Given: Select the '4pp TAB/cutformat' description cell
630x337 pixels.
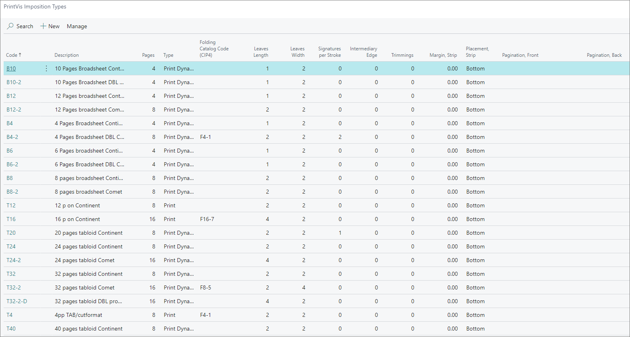Looking at the screenshot, I should coord(79,315).
